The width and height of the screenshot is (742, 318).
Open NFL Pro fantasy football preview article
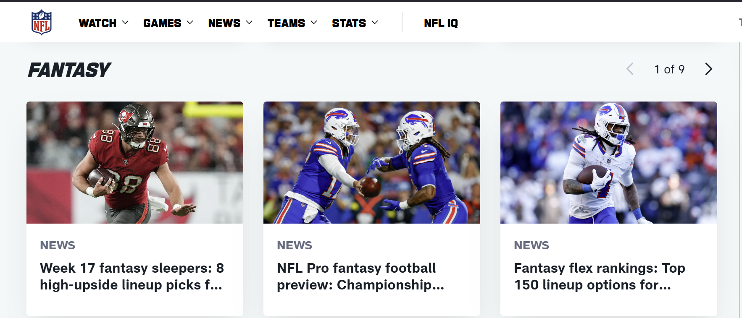point(360,276)
